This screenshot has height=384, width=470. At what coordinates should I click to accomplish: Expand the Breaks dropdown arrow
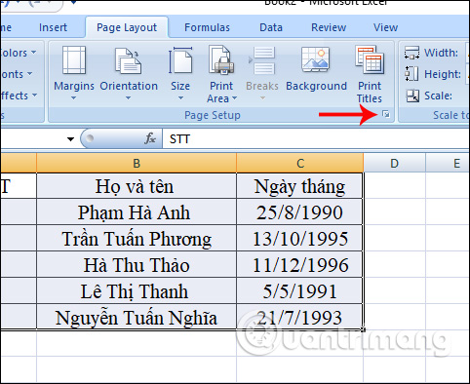point(262,97)
